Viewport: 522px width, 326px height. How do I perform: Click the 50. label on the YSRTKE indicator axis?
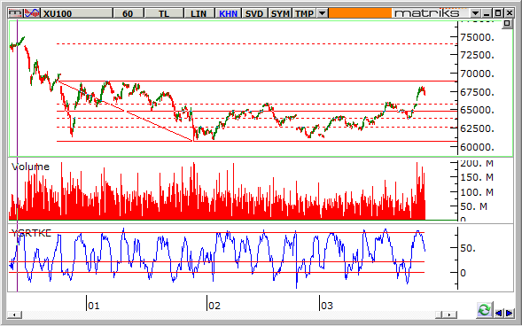pyautogui.click(x=469, y=248)
